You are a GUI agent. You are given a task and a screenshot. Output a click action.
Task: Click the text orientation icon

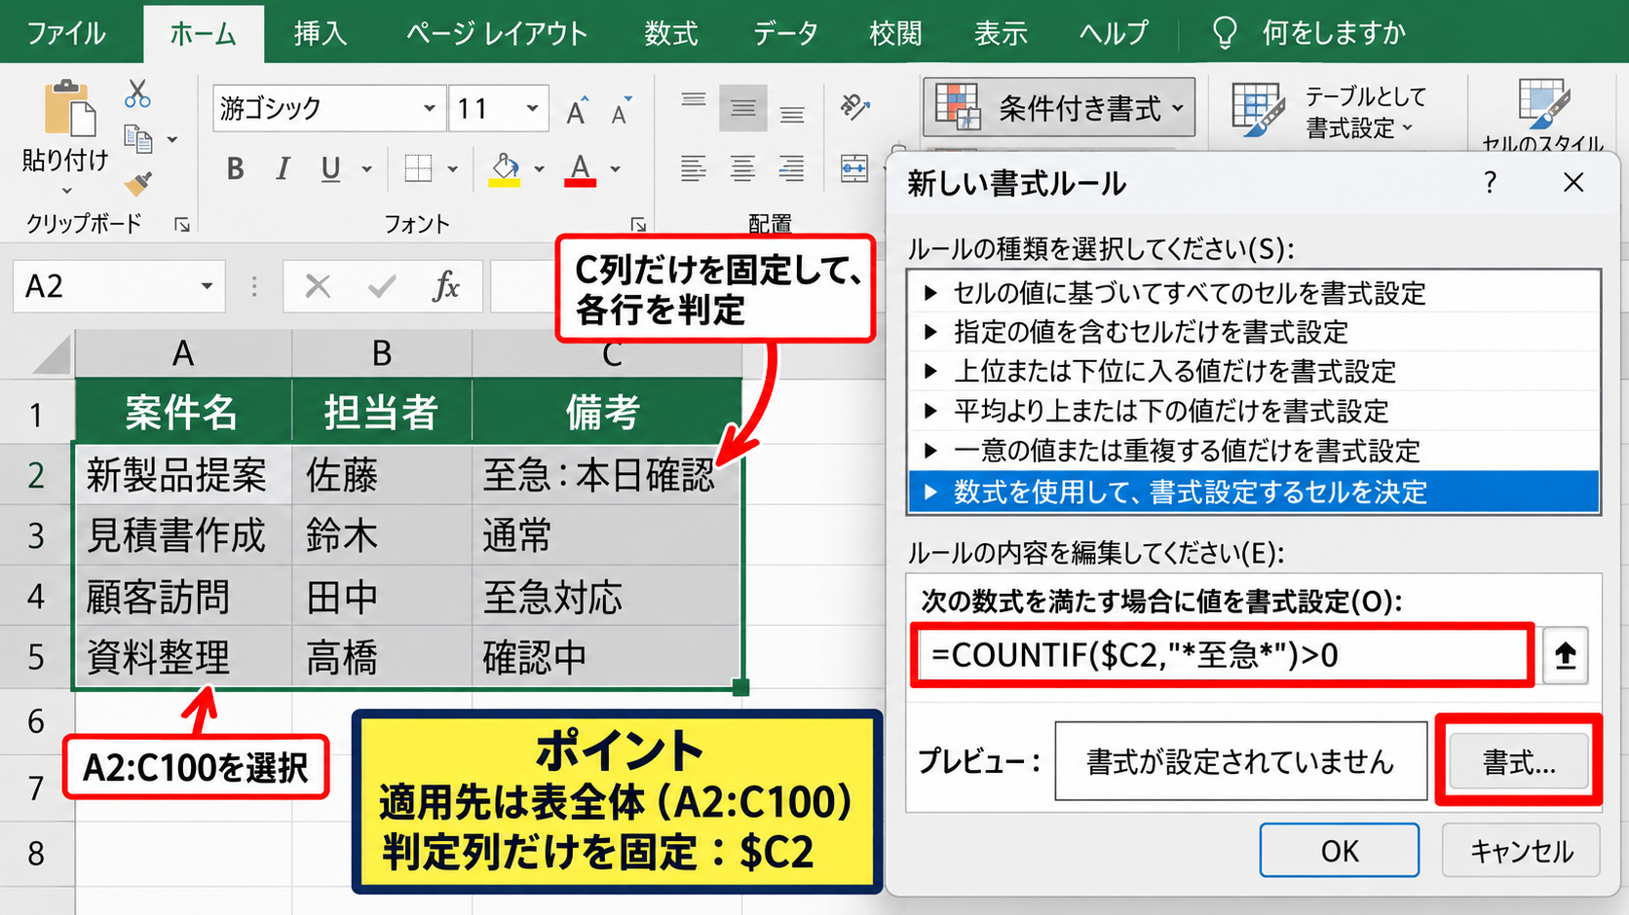click(x=854, y=106)
